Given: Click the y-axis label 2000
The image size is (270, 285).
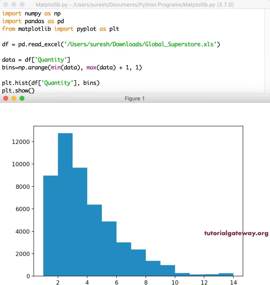Looking at the screenshot, I should point(23,254).
